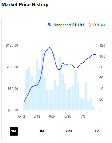Click the tallest volume bar near 6/20
The width and height of the screenshot is (112, 143).
42,80
